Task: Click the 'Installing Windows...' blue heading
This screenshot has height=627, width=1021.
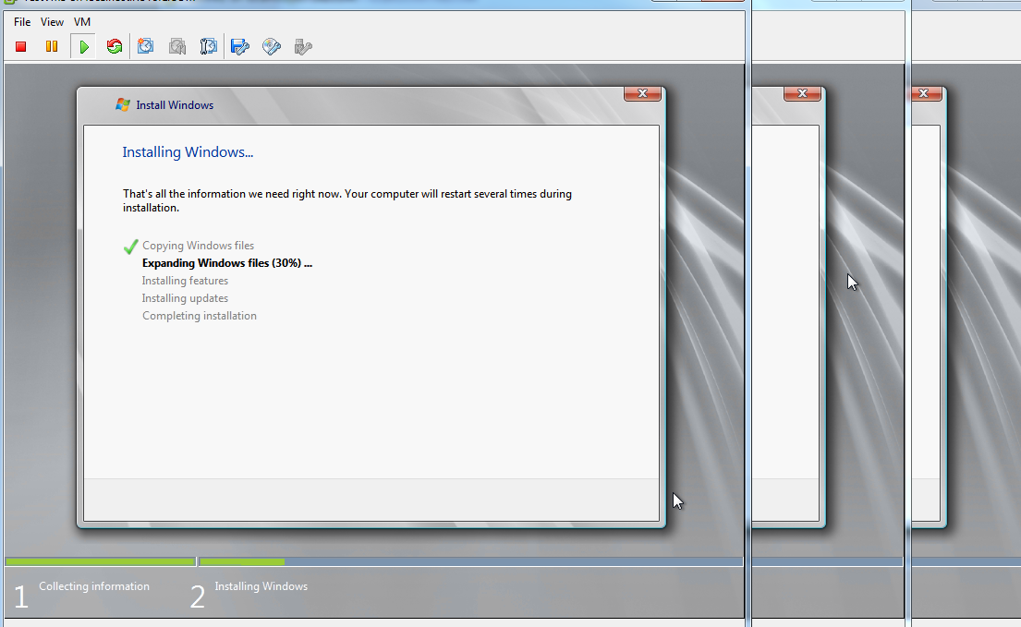Action: tap(188, 152)
